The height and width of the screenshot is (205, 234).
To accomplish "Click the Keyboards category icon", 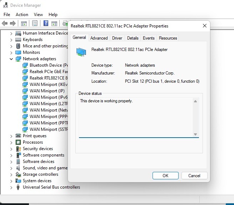I will click(x=18, y=40).
